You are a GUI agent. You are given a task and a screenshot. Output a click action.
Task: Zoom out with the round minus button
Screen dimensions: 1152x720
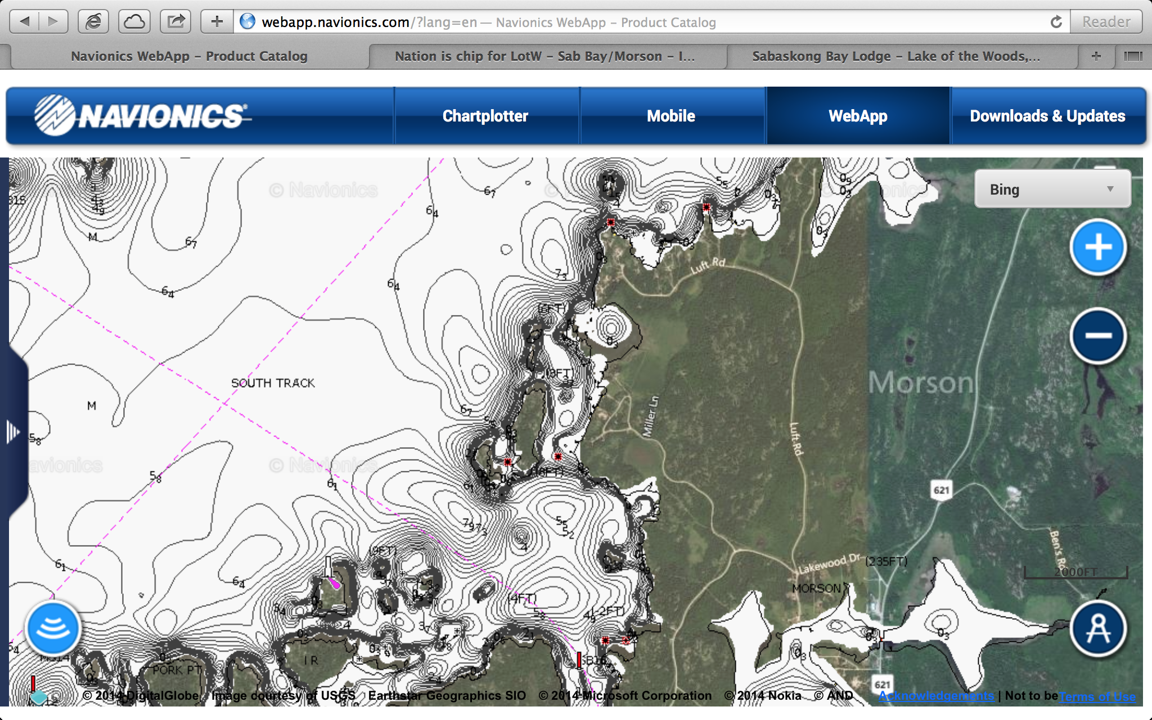[1098, 336]
